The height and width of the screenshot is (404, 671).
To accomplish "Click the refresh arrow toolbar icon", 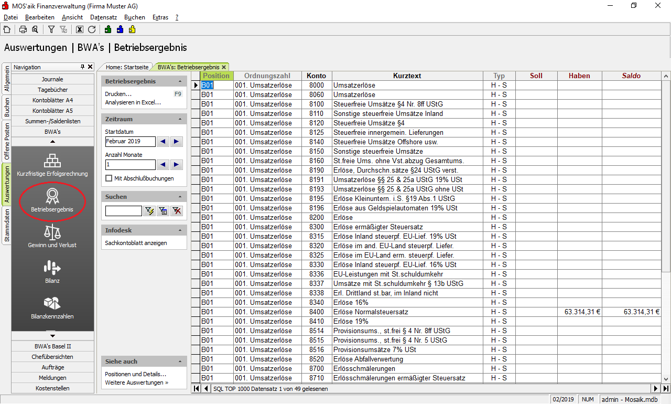I will pos(92,29).
